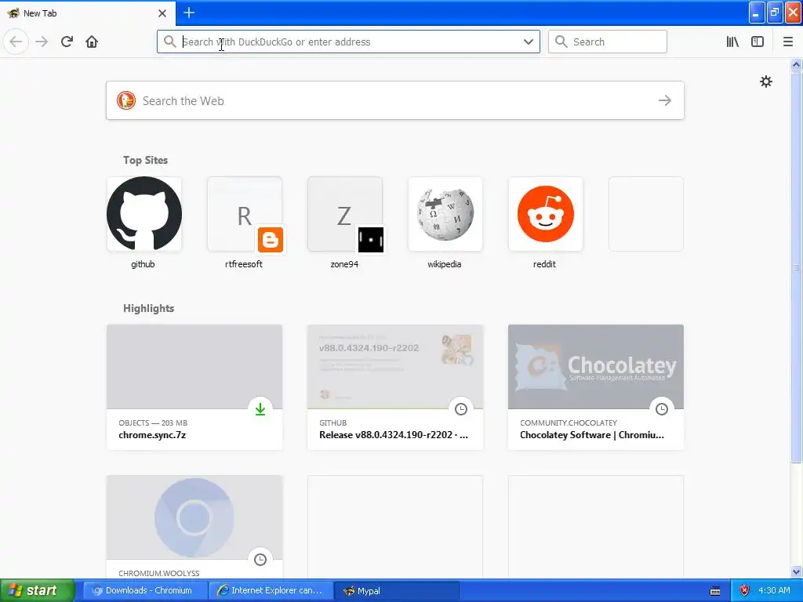The width and height of the screenshot is (803, 602).
Task: Click the red security shield tray icon
Action: (744, 590)
